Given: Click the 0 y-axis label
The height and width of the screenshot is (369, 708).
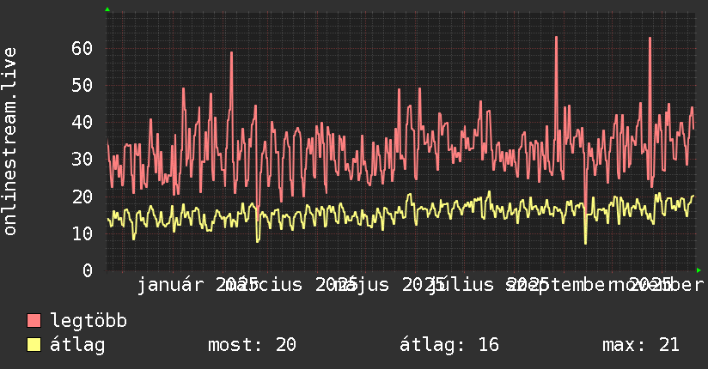Looking at the screenshot, I should point(88,270).
